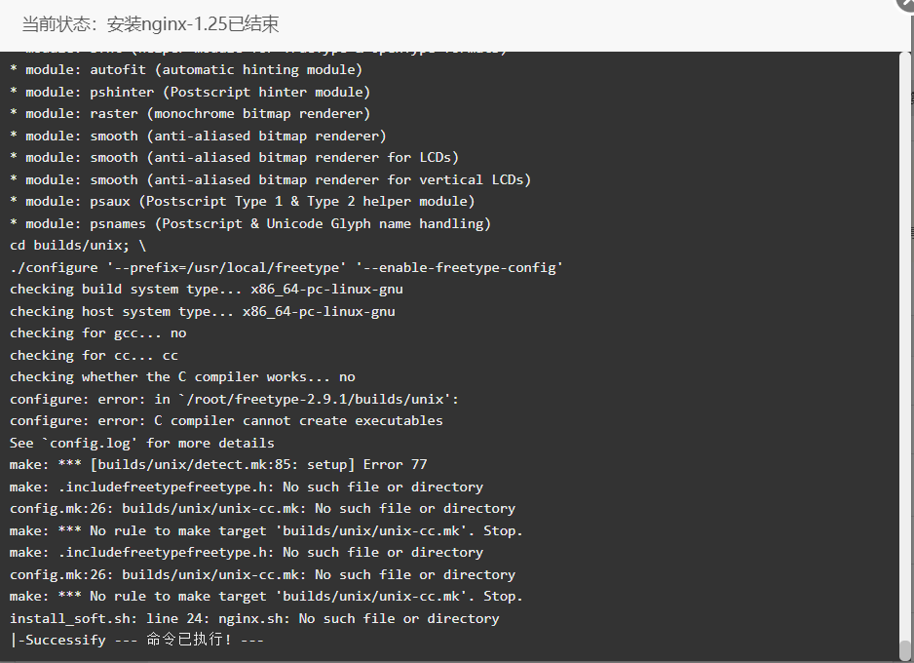
Task: Click the upper part of the log scrollbar track
Action: click(x=904, y=175)
